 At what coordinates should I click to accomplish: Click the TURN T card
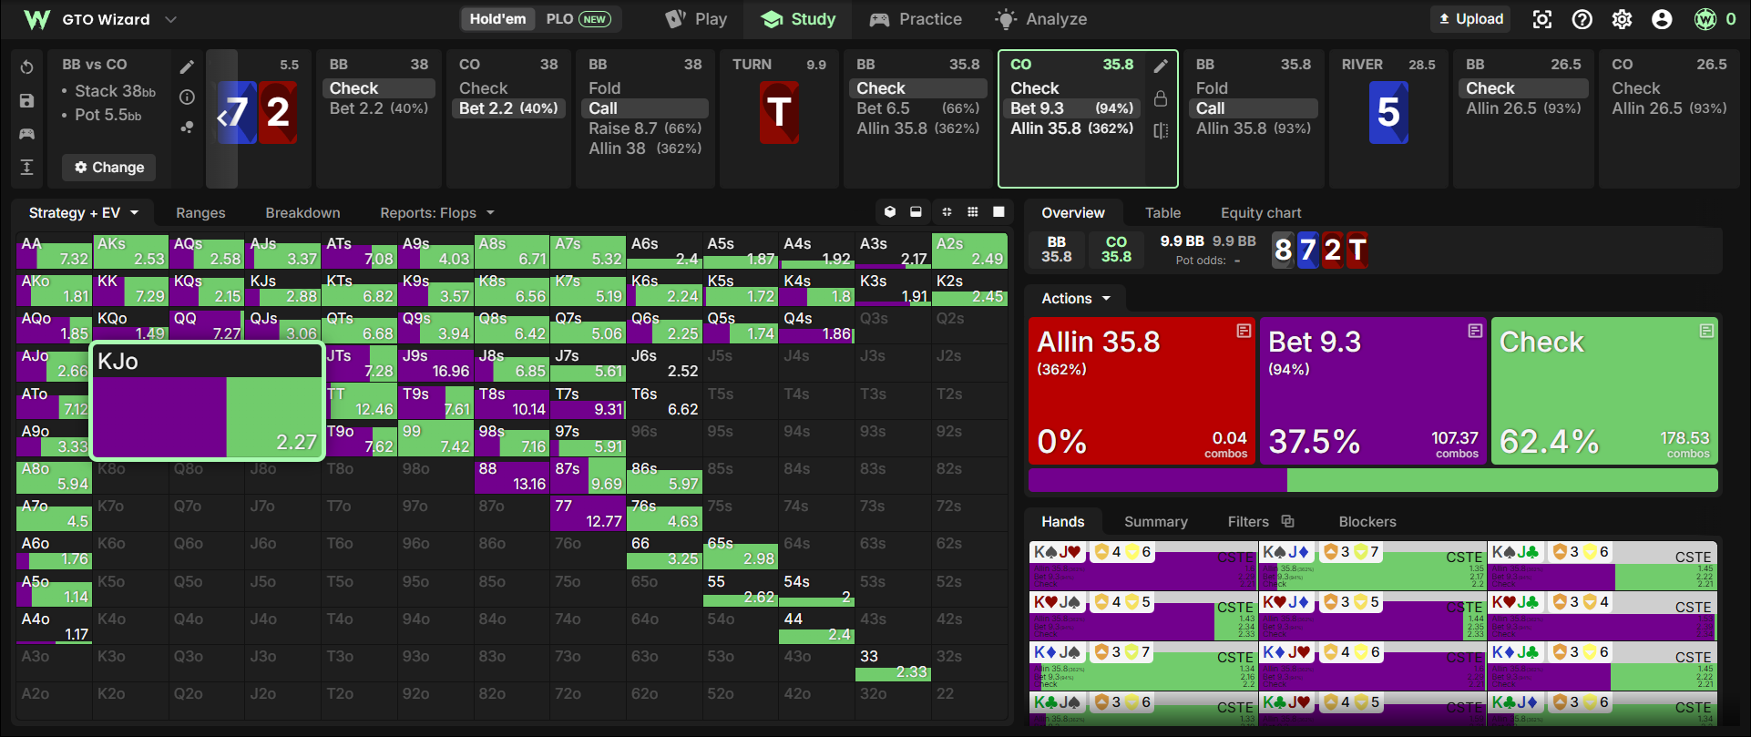(779, 113)
